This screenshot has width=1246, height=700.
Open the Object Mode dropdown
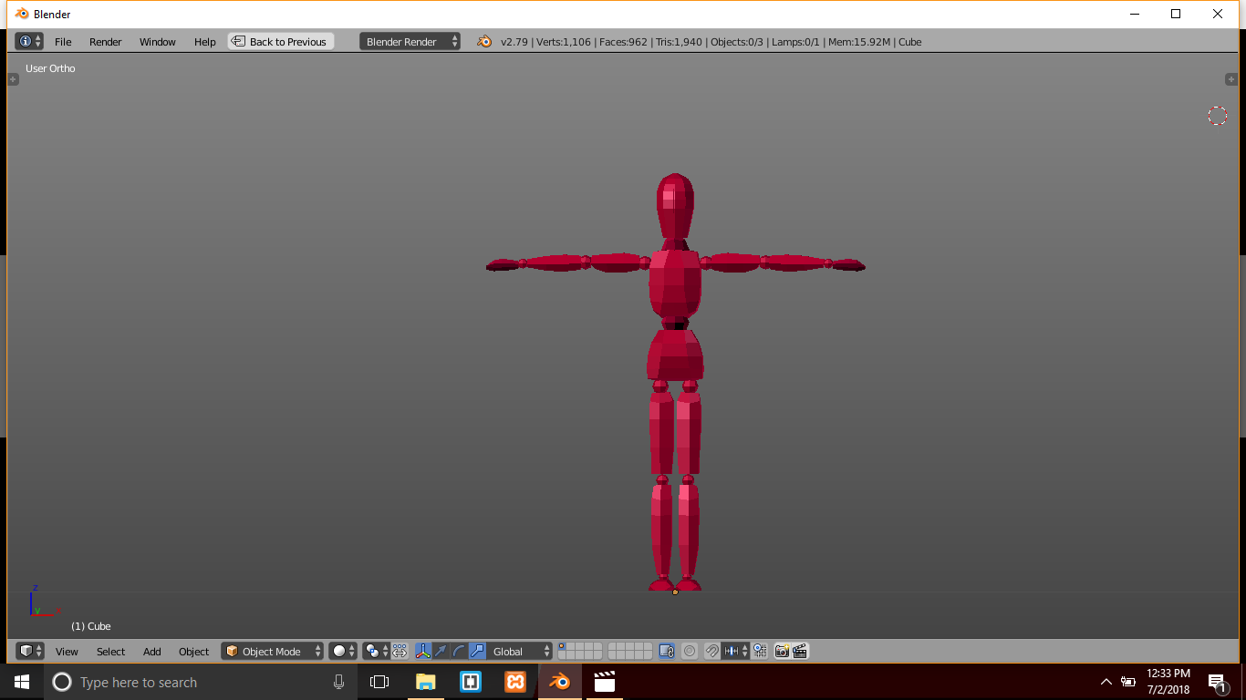click(272, 651)
